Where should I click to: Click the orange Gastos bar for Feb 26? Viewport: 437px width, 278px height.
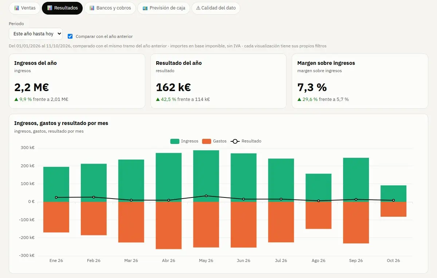point(94,219)
